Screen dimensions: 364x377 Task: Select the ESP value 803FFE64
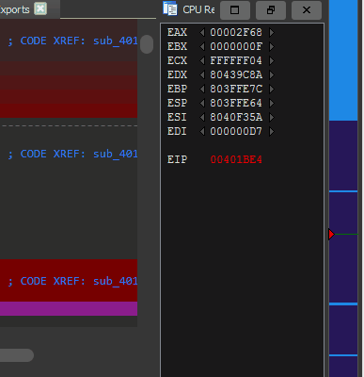coord(236,103)
